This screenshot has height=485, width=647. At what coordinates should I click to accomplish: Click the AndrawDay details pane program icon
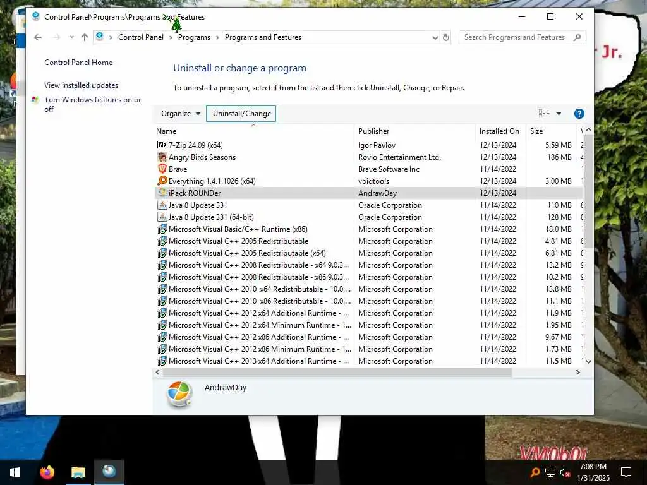[179, 394]
